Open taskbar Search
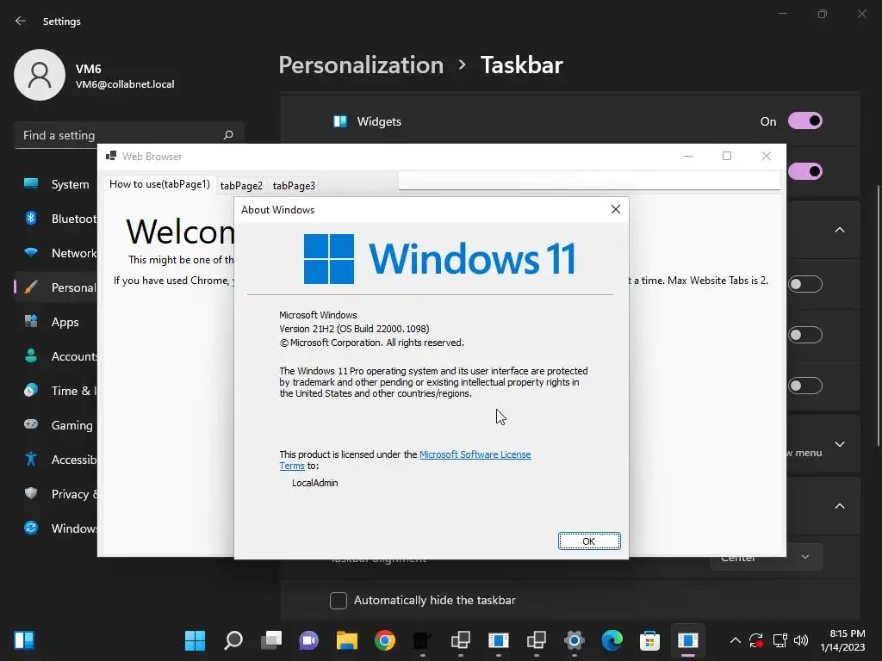This screenshot has width=882, height=661. [x=233, y=640]
